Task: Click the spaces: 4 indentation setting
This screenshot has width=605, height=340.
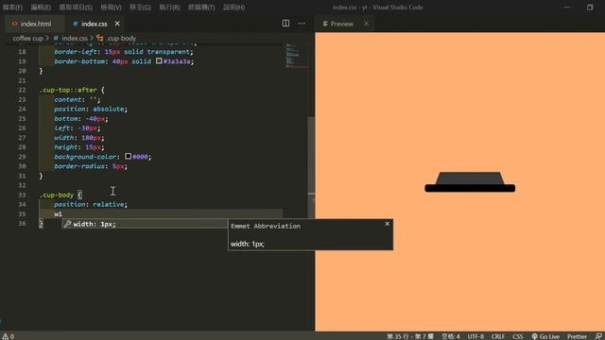Action: [x=451, y=336]
